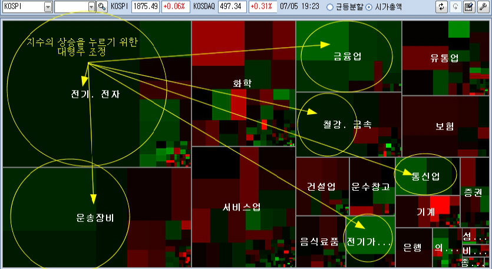The width and height of the screenshot is (492, 269).
Task: Select the 금융업 sector block
Action: [348, 57]
